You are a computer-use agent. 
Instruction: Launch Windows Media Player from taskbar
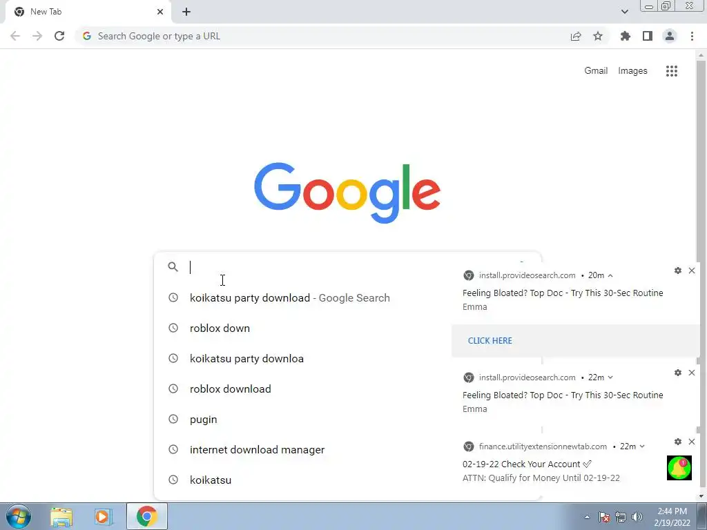(103, 516)
